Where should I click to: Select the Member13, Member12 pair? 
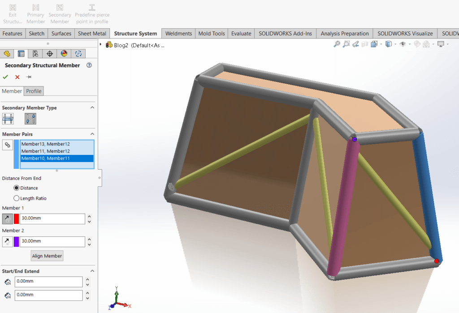click(x=45, y=144)
